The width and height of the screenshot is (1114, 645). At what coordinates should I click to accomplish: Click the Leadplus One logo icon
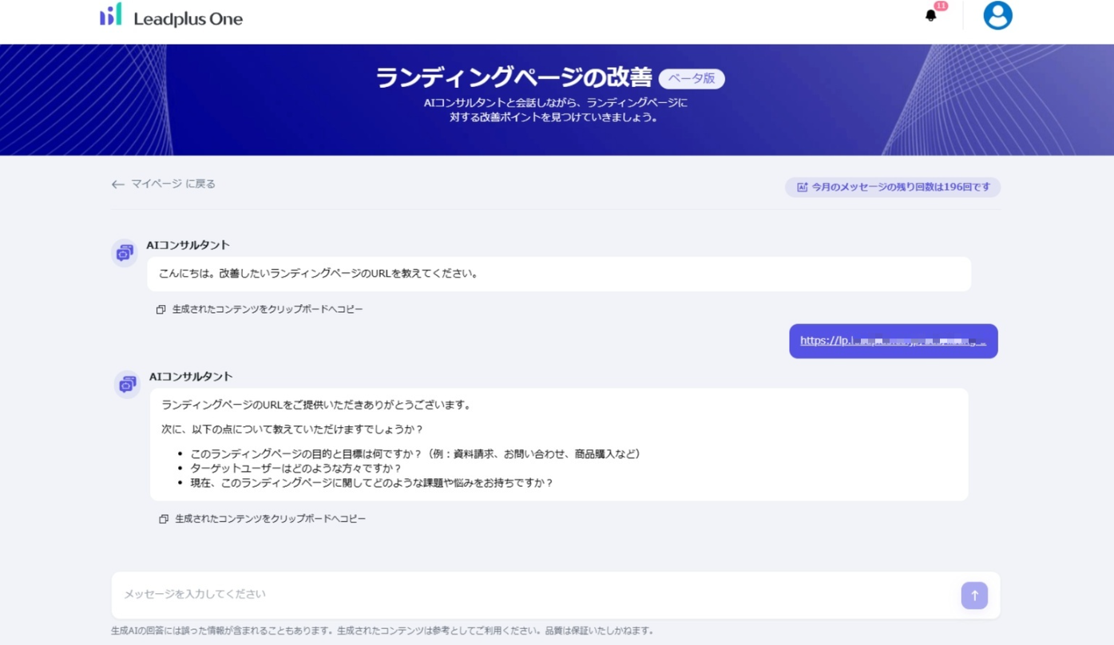(111, 15)
